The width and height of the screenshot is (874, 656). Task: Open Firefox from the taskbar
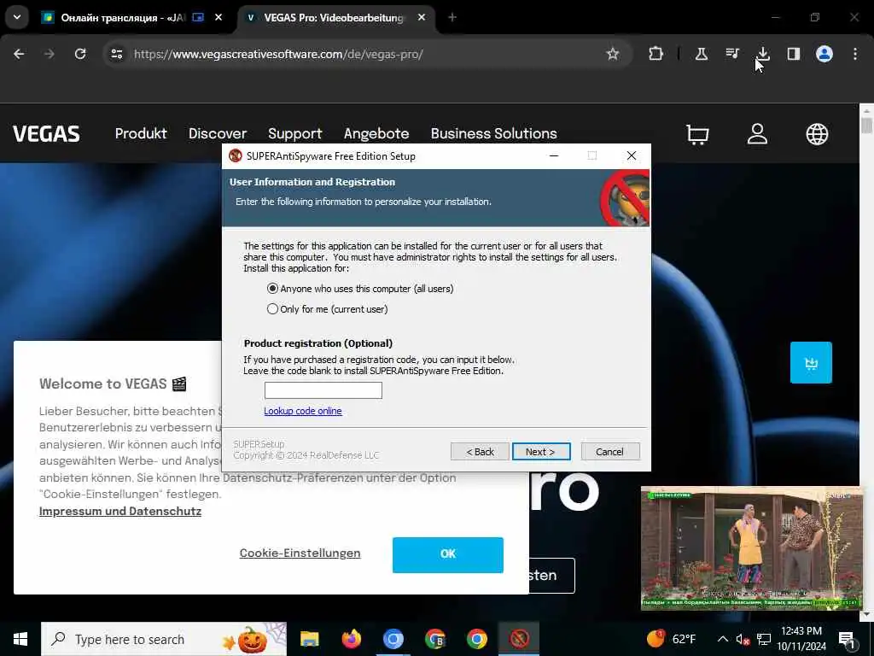(x=351, y=639)
